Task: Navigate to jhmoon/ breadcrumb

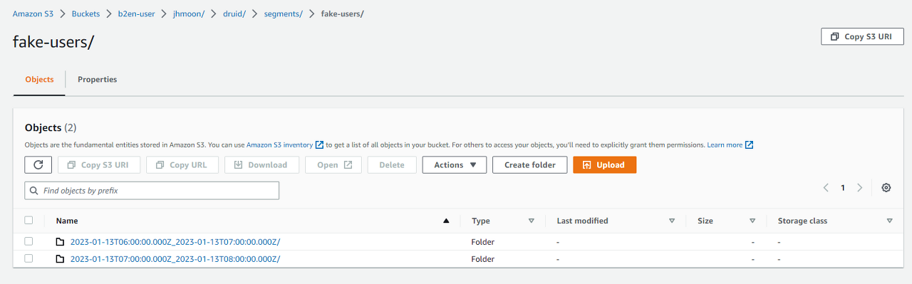Action: [x=190, y=14]
